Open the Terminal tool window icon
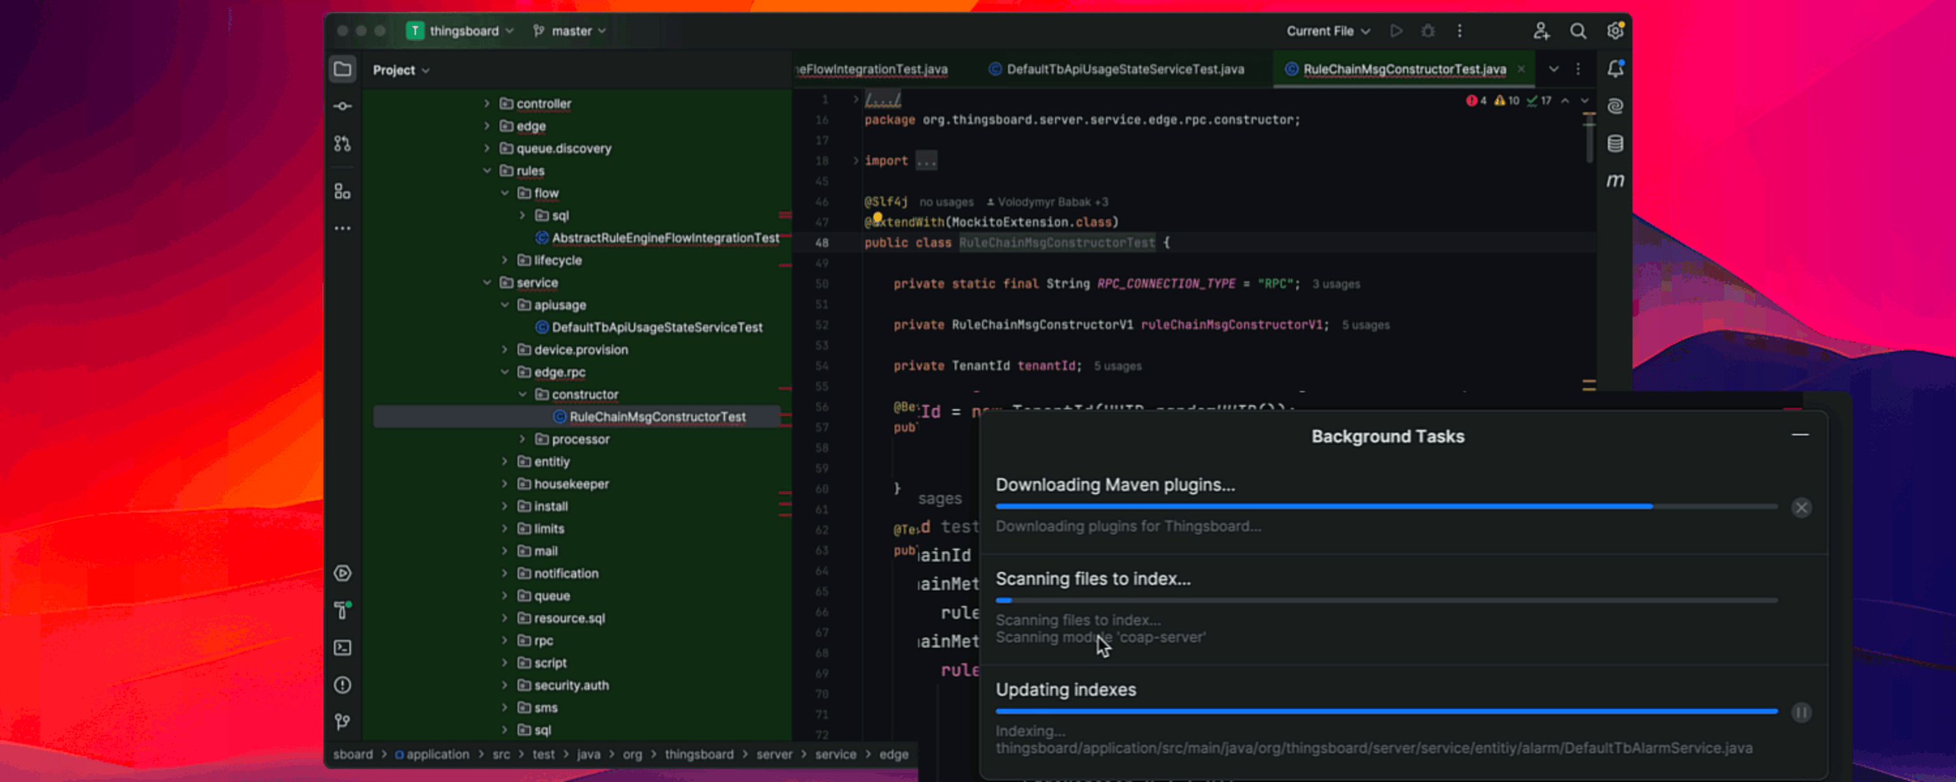1956x782 pixels. [x=342, y=648]
